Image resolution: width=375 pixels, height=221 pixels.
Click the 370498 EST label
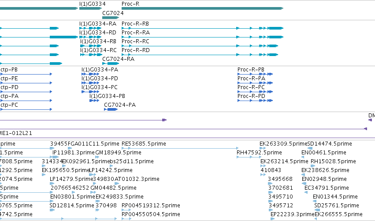point(106,206)
